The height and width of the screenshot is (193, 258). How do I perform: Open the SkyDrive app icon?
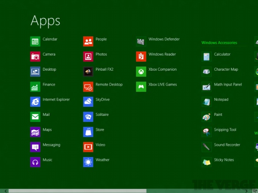88,102
